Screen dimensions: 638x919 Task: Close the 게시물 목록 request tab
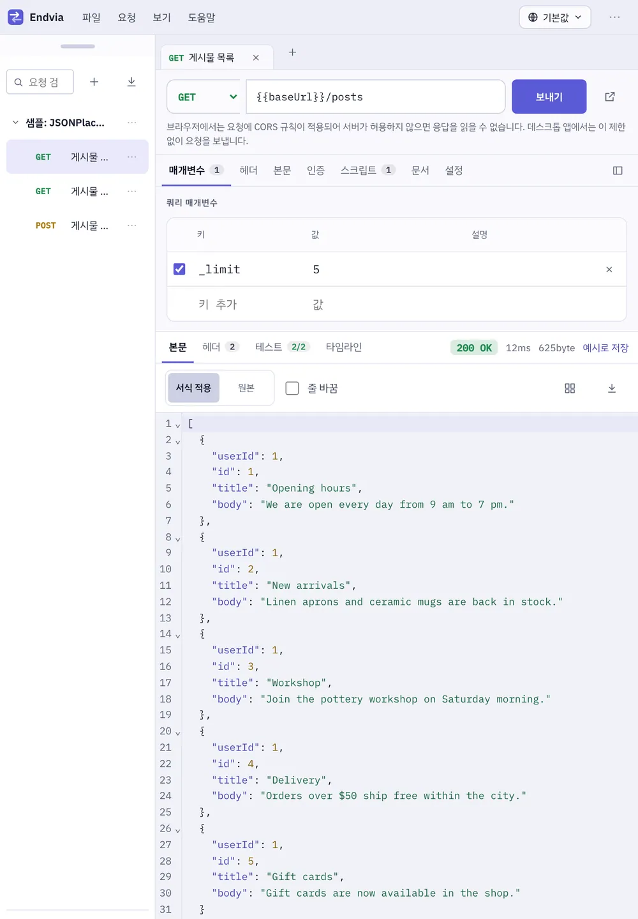click(256, 57)
